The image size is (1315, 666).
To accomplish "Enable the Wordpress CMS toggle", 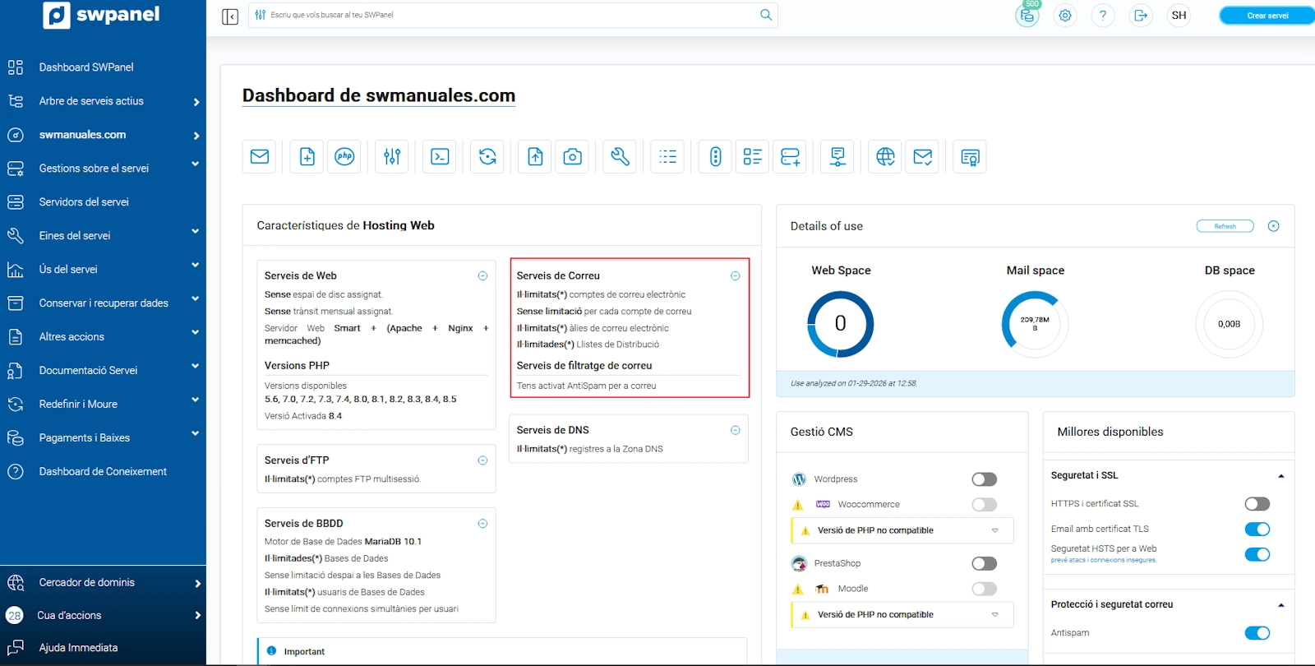I will 984,479.
